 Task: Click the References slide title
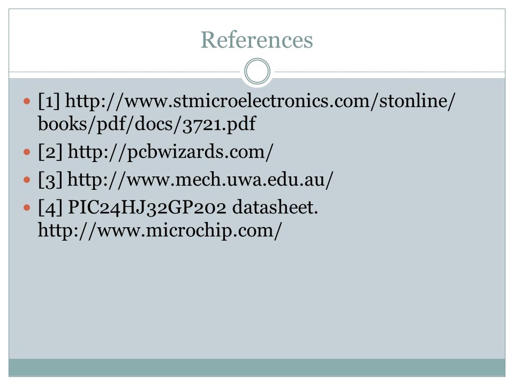click(256, 40)
